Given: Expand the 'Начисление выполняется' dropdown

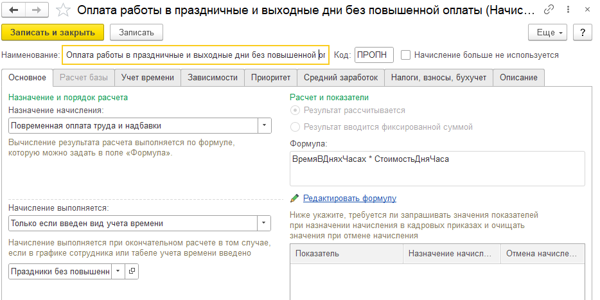Looking at the screenshot, I should pyautogui.click(x=264, y=223).
